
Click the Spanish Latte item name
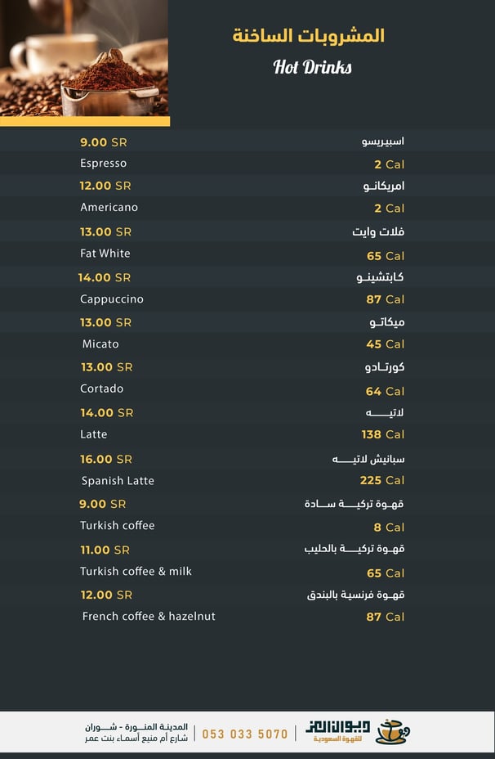click(x=118, y=481)
